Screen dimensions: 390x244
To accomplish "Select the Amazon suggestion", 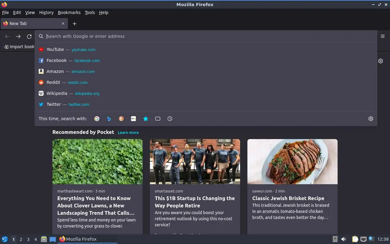I will tap(206, 71).
